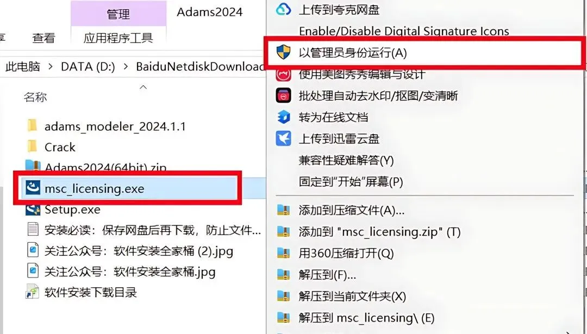The width and height of the screenshot is (587, 334).
Task: Click the chevron after 此电脑 in address bar
Action: [51, 67]
